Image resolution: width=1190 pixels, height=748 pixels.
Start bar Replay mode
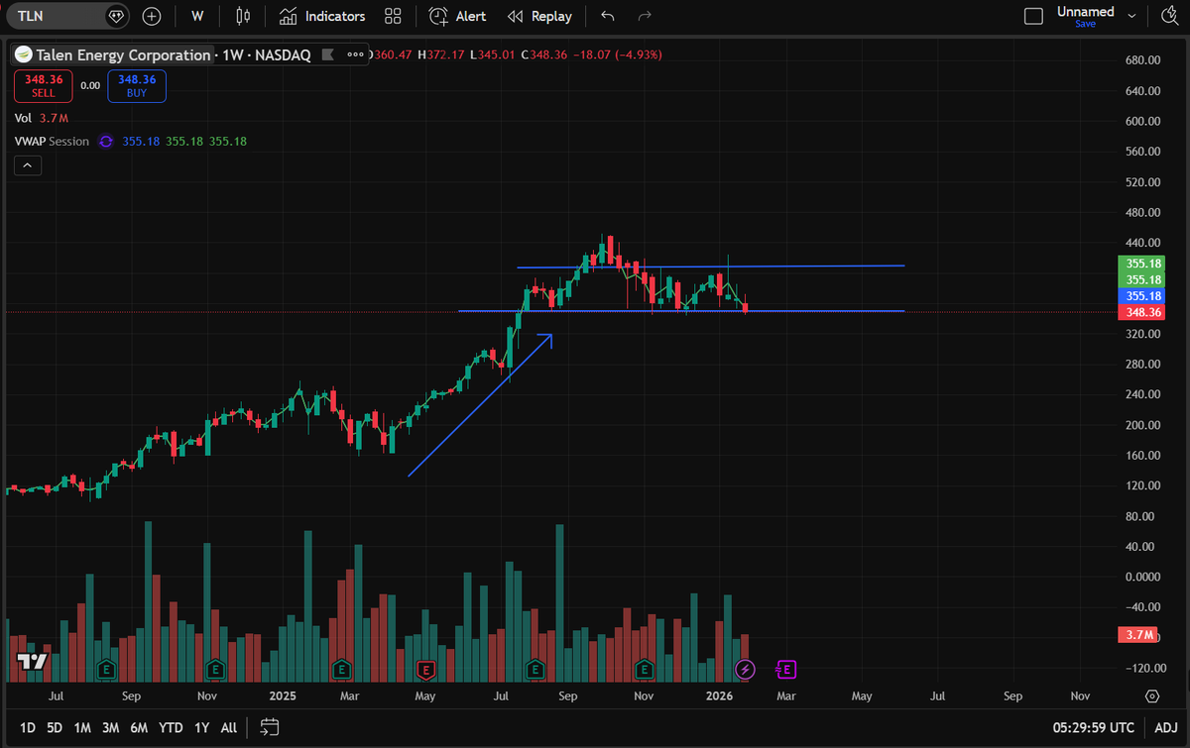(x=539, y=16)
